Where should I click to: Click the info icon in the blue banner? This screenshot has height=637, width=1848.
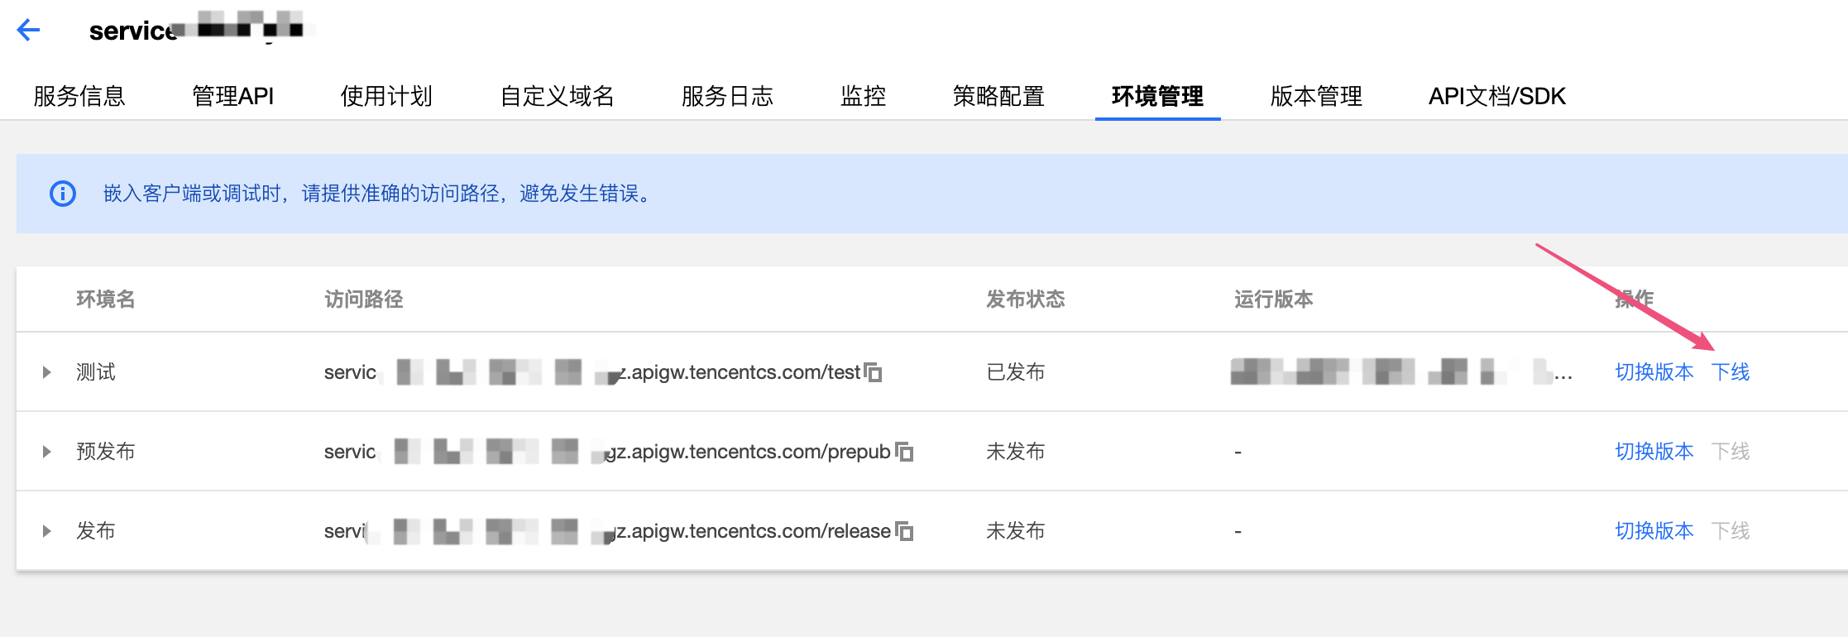[x=63, y=194]
